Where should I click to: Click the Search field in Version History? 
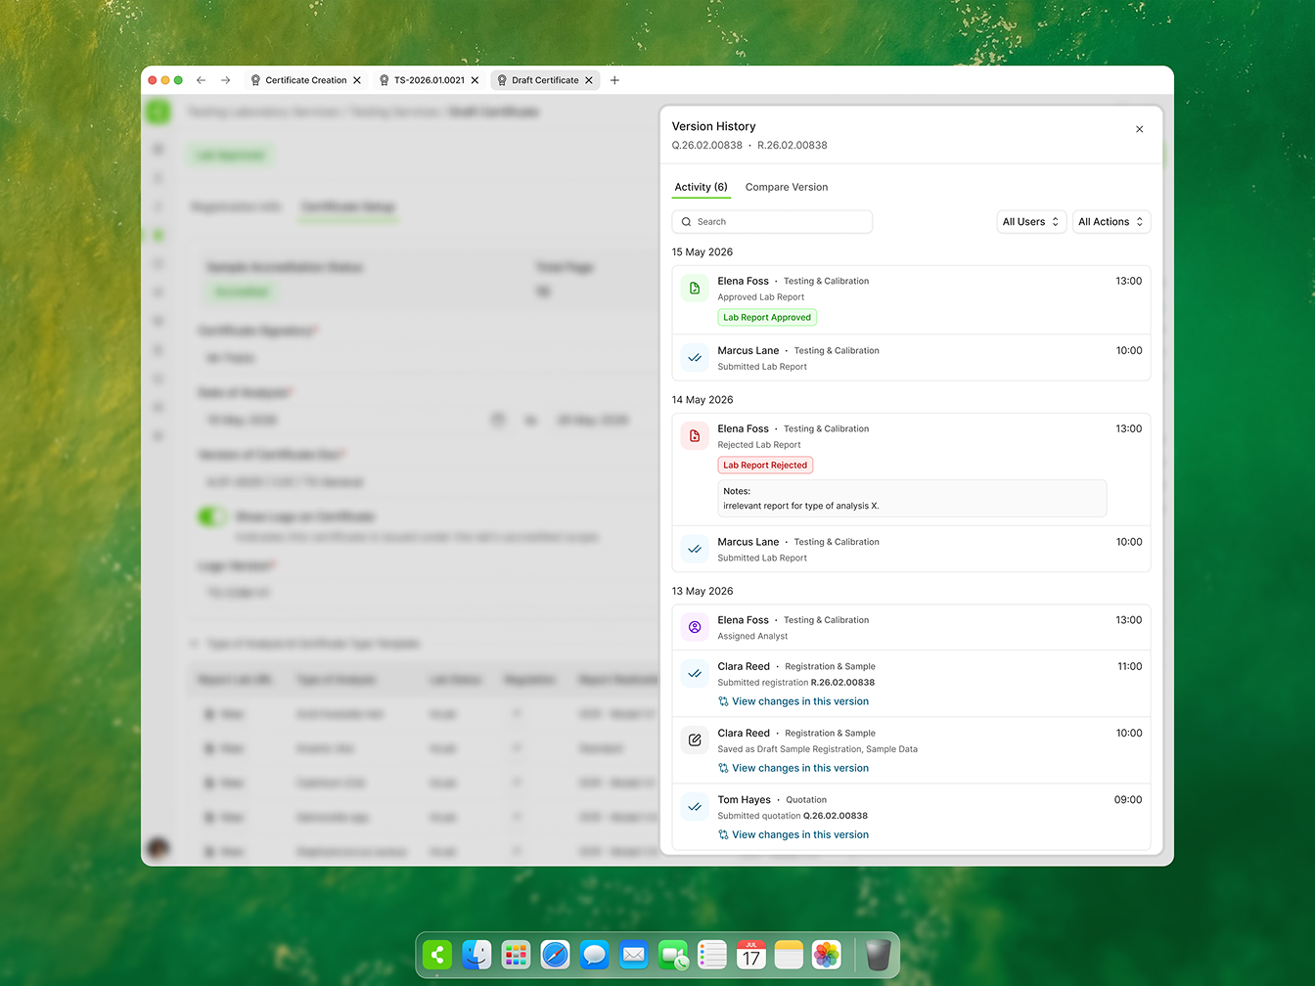click(x=772, y=222)
